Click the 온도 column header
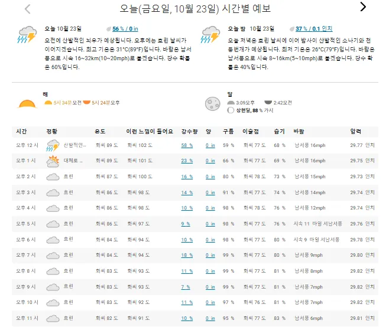This screenshot has width=389, height=327. [x=100, y=131]
